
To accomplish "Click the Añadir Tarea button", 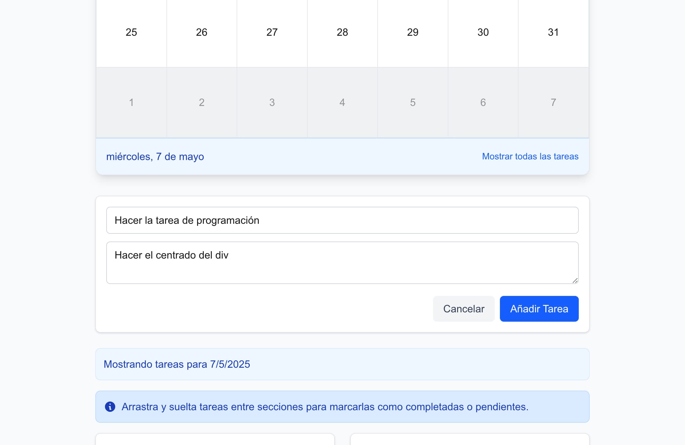I will pyautogui.click(x=539, y=309).
